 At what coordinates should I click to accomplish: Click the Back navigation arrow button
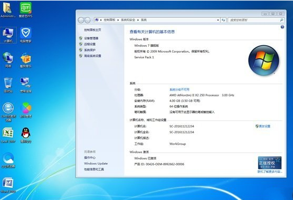[x=81, y=20]
